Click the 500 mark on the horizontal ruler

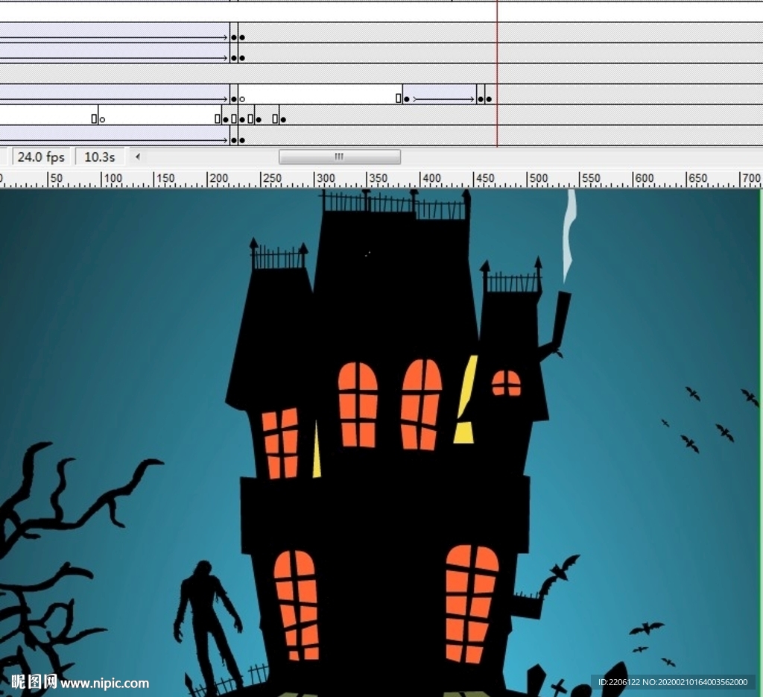(538, 179)
